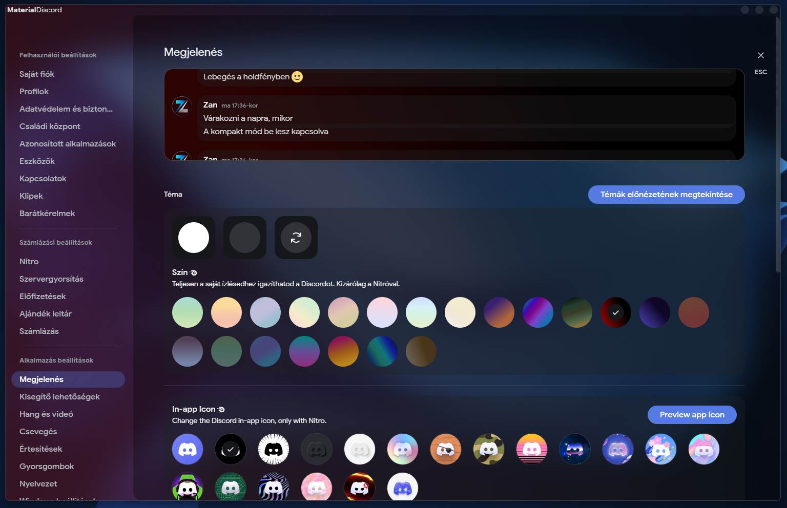Open Nyelvezet settings
This screenshot has width=787, height=508.
tap(68, 484)
